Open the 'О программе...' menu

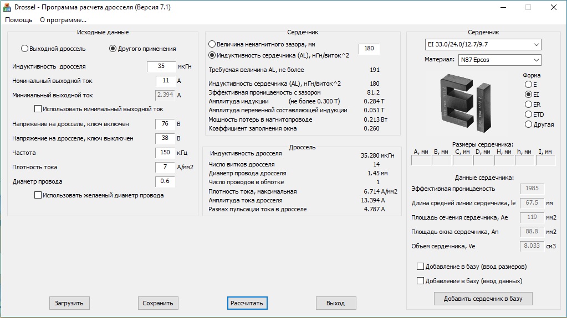tap(63, 20)
